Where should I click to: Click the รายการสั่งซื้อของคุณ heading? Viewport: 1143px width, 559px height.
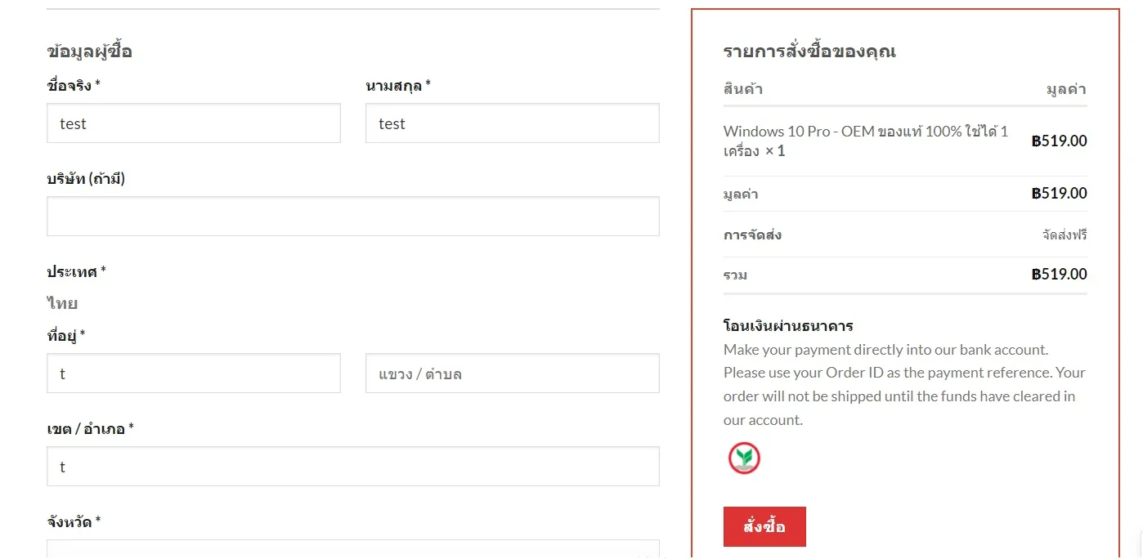[x=809, y=51]
